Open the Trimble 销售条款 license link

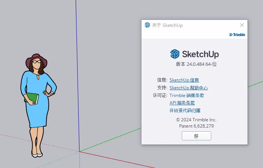[187, 95]
